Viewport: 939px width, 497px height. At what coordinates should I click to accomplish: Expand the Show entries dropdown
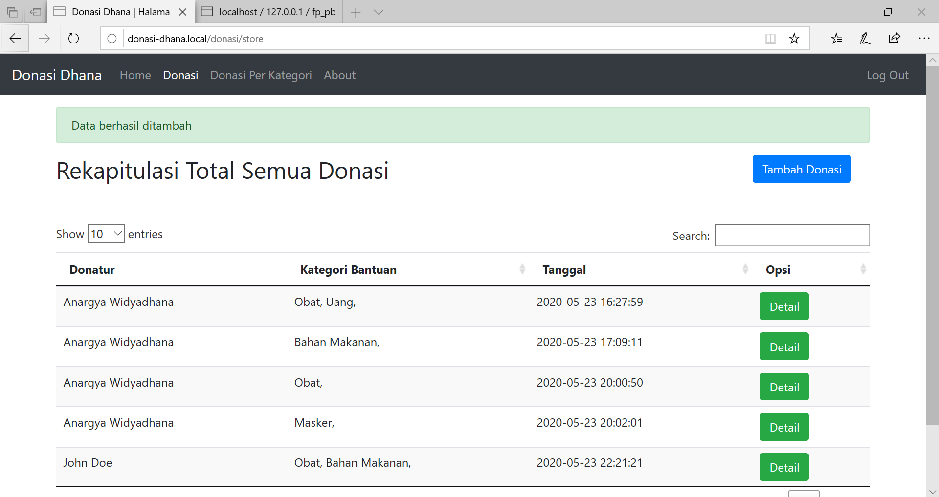click(106, 234)
